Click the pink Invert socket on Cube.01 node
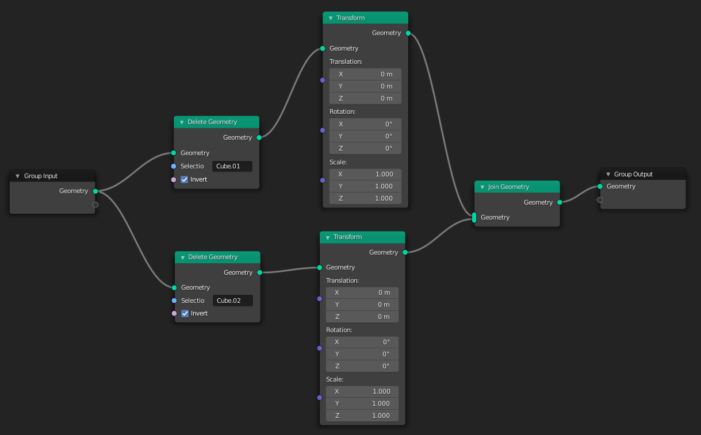 point(174,179)
